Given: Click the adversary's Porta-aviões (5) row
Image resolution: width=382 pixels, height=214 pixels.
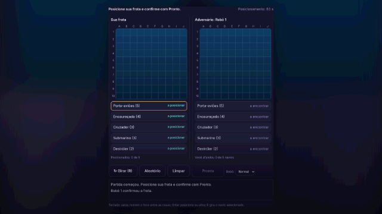Looking at the screenshot, I should point(233,106).
